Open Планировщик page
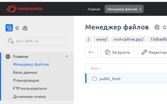The height and width of the screenshot is (104, 167). 26,80
